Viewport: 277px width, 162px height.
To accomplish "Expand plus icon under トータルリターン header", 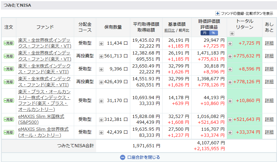I will 232,33.
